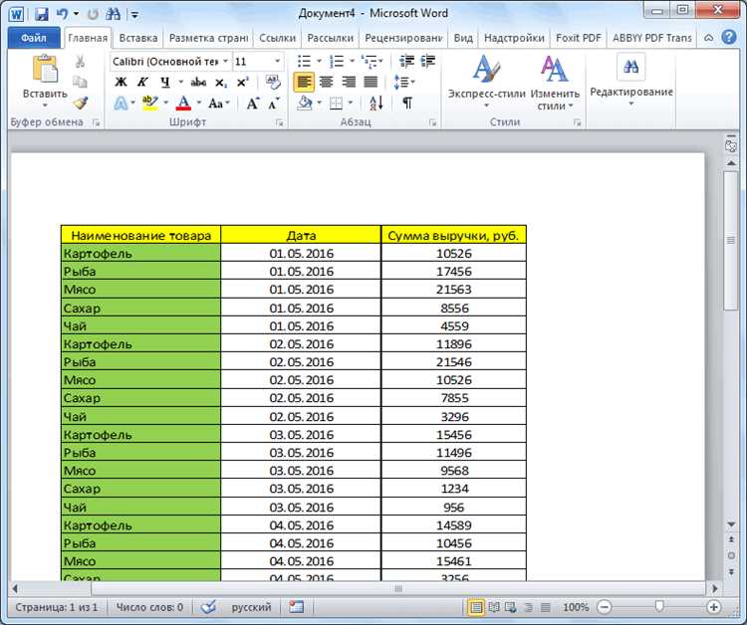Click the Zoom In plus button

714,607
